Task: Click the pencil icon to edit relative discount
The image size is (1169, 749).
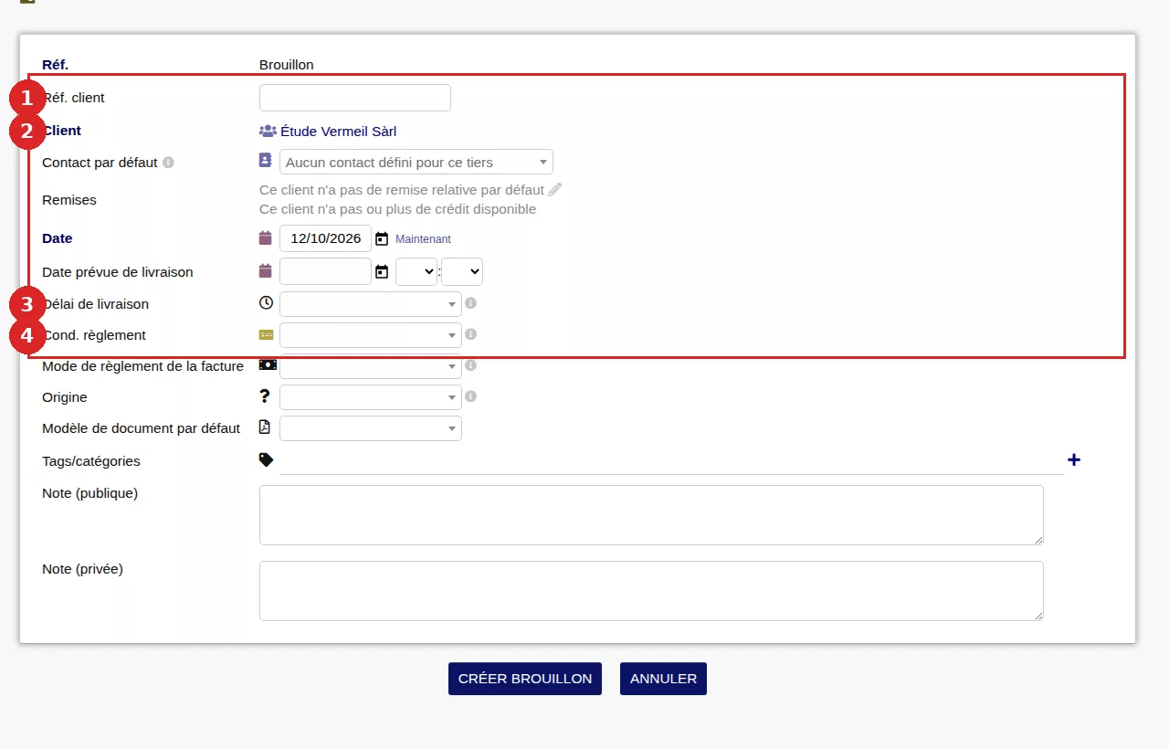Action: [x=555, y=189]
